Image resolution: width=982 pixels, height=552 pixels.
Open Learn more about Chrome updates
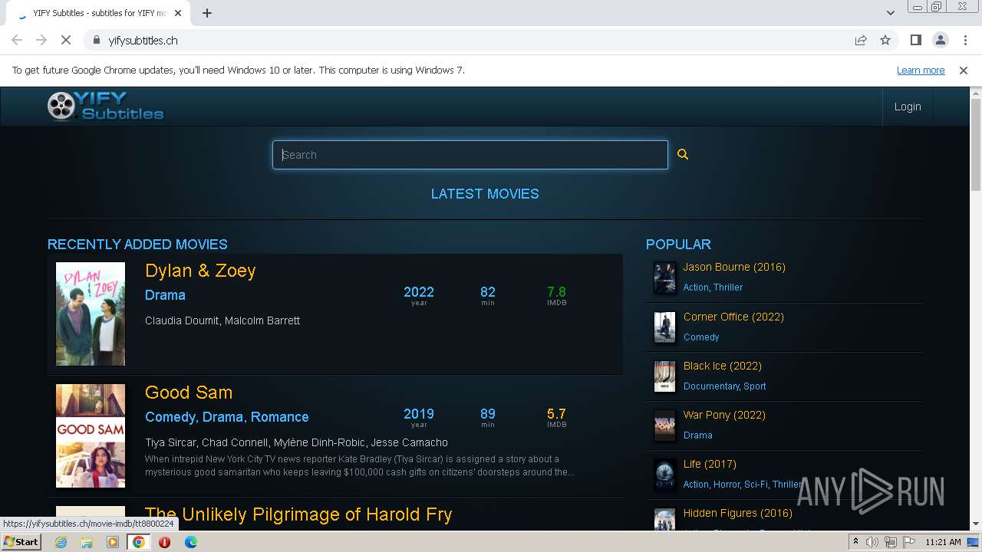click(x=921, y=70)
